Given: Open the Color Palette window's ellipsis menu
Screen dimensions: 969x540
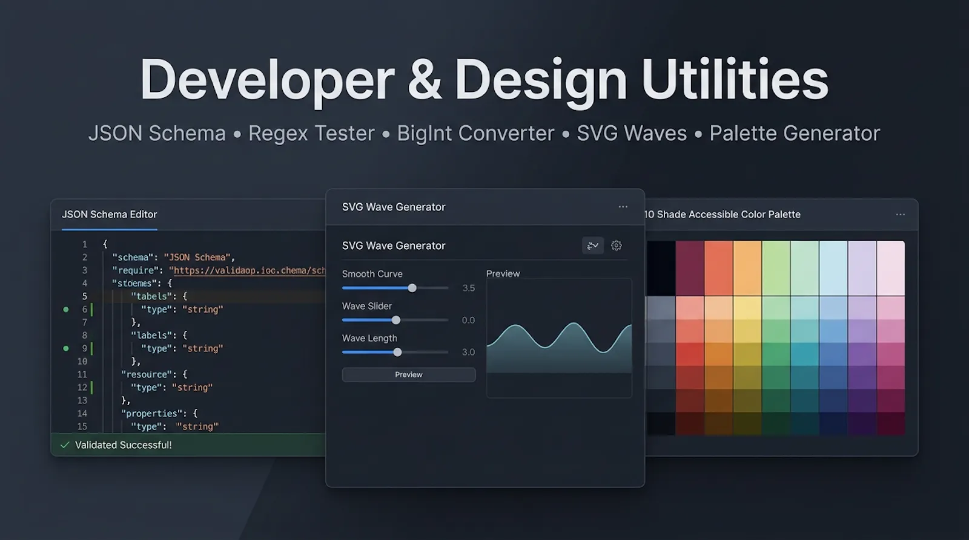Looking at the screenshot, I should coord(901,215).
